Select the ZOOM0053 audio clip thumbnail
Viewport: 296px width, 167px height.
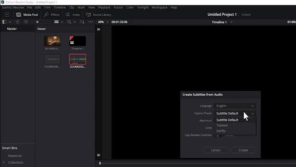pos(77,59)
